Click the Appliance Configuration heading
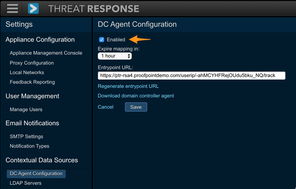Image resolution: width=296 pixels, height=189 pixels. [x=40, y=39]
